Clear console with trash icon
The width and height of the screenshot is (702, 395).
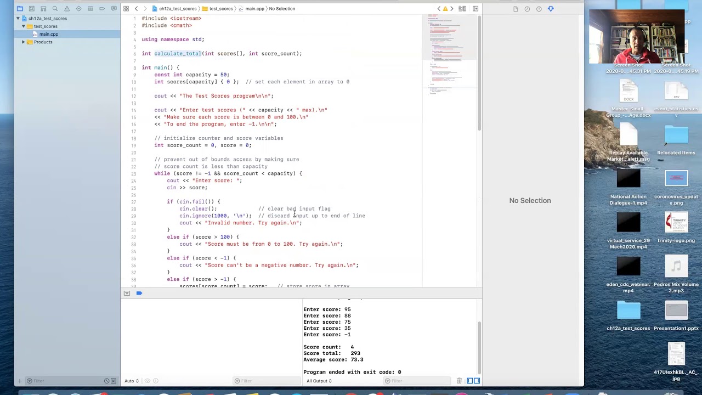click(x=460, y=381)
